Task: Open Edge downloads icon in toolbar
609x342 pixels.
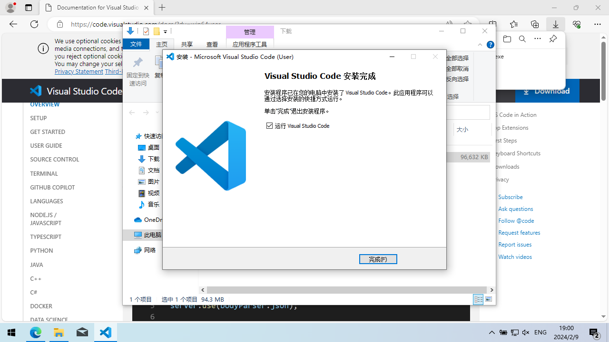Action: tap(555, 24)
